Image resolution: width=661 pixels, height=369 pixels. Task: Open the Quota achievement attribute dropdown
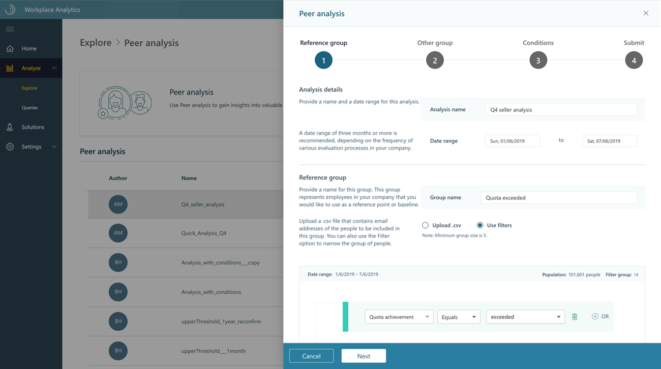click(399, 316)
